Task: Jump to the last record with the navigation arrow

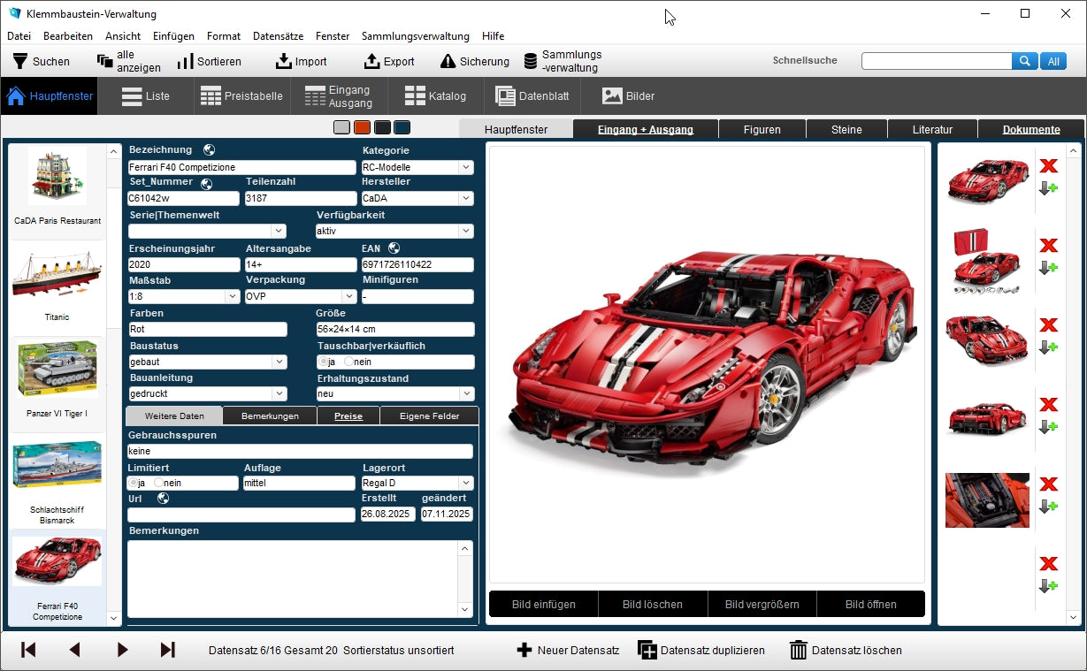Action: pos(167,650)
